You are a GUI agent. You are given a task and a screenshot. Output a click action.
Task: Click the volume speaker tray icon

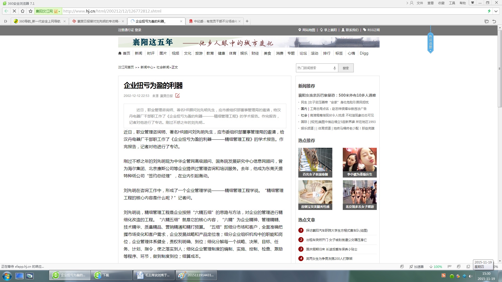pyautogui.click(x=470, y=276)
